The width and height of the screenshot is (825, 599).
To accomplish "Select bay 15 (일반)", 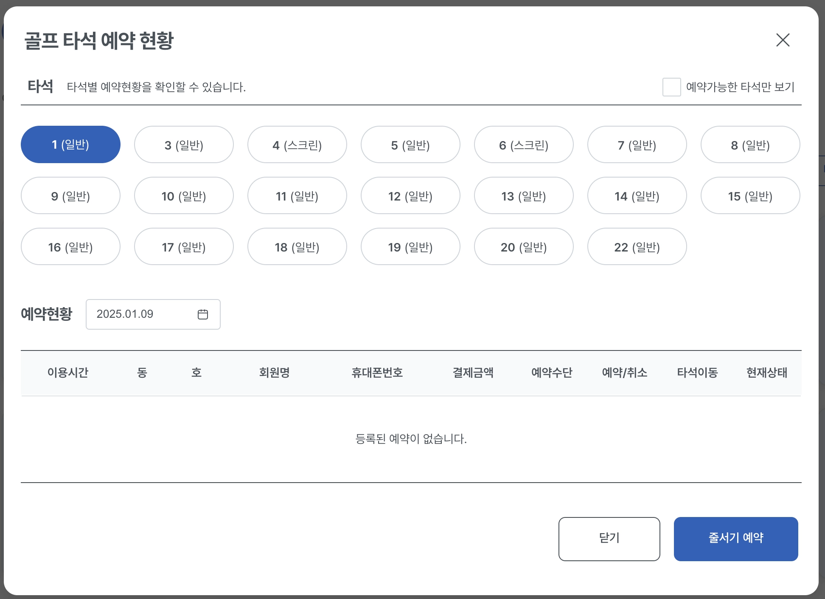I will click(x=750, y=196).
